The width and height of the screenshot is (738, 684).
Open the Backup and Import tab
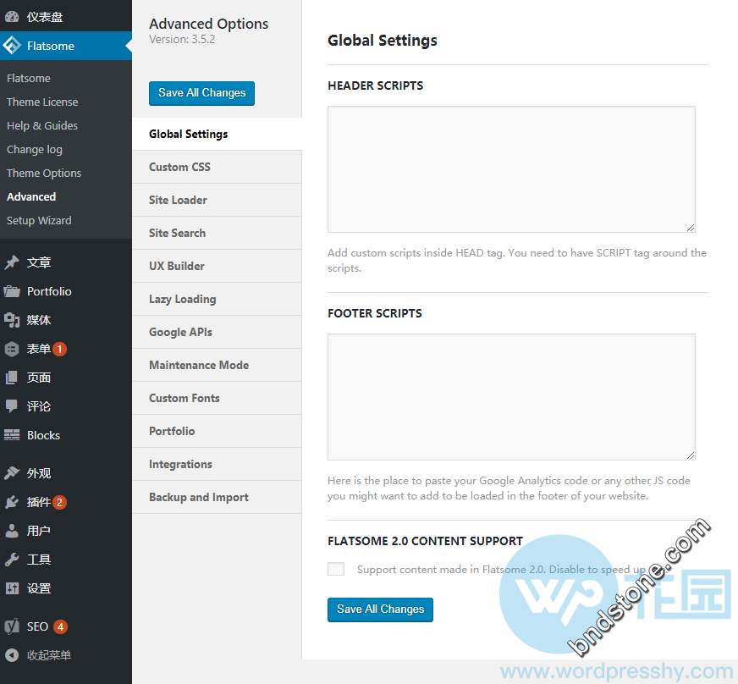click(x=217, y=497)
